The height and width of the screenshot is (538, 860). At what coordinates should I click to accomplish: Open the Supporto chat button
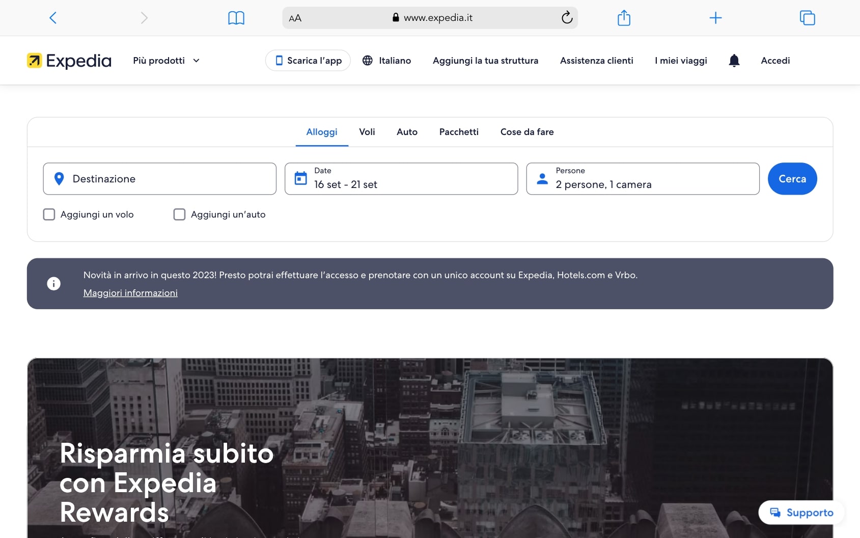coord(801,513)
